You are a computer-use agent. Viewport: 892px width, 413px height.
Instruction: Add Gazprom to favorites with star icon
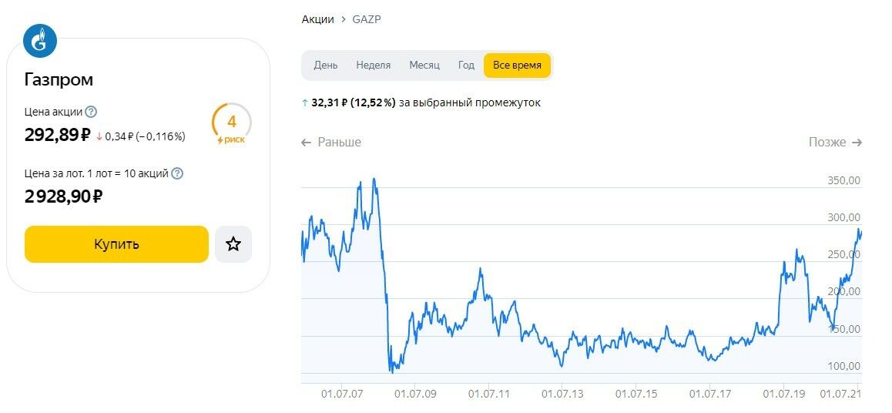click(233, 244)
